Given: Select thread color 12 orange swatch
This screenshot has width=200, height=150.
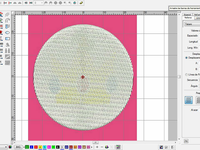Looking at the screenshot, I should (x=75, y=147).
